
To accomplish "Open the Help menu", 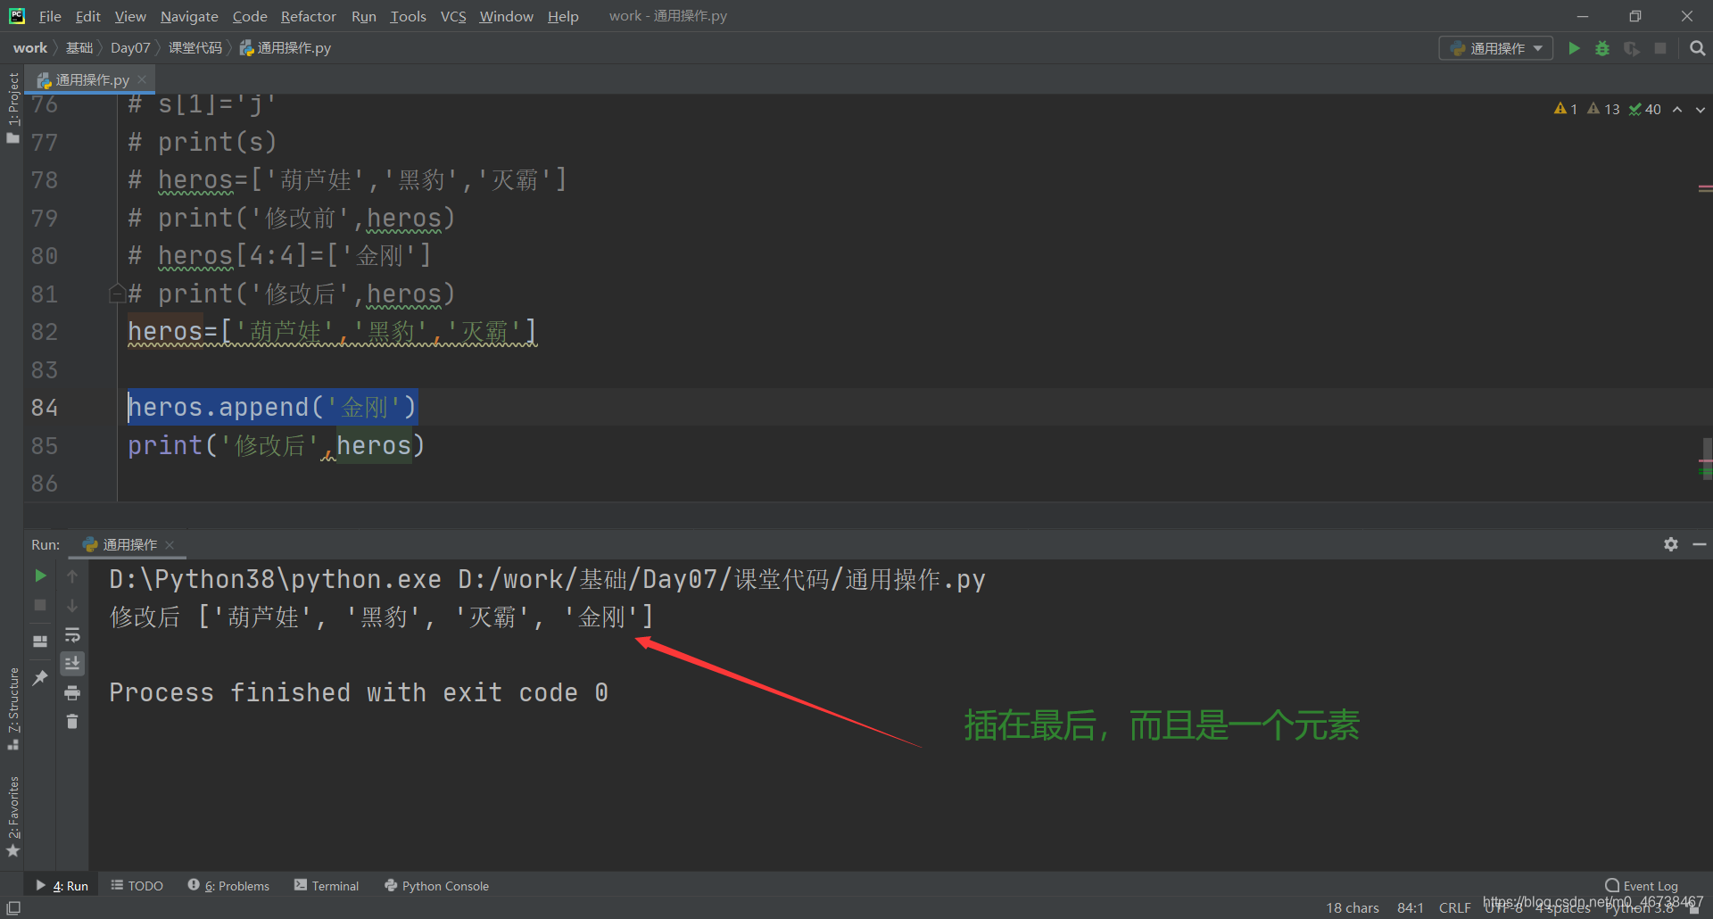I will click(x=563, y=16).
